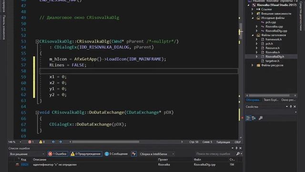Open targetver.h header file
The width and height of the screenshot is (305, 172).
(272, 61)
